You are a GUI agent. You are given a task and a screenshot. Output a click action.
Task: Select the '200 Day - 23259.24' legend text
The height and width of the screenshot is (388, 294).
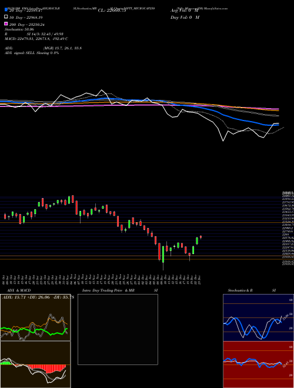(x=27, y=25)
